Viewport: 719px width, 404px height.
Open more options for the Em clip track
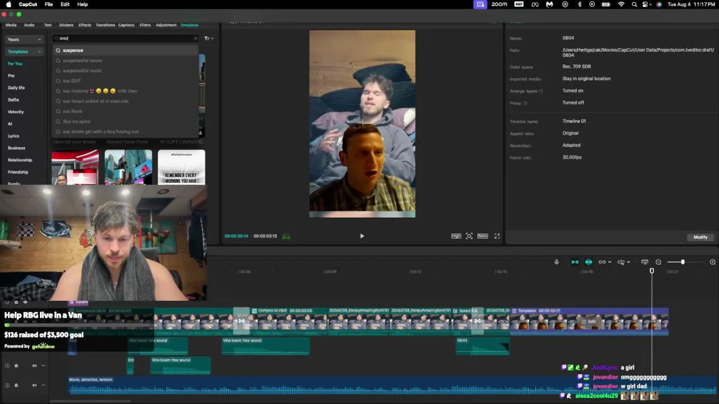tap(43, 366)
